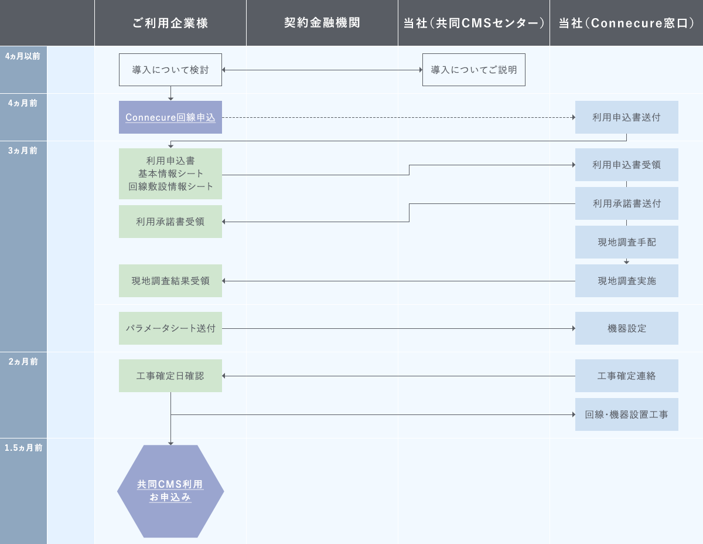Screen dimensions: 703x544
Task: Click the ご利用企業様 column header
Action: point(170,23)
